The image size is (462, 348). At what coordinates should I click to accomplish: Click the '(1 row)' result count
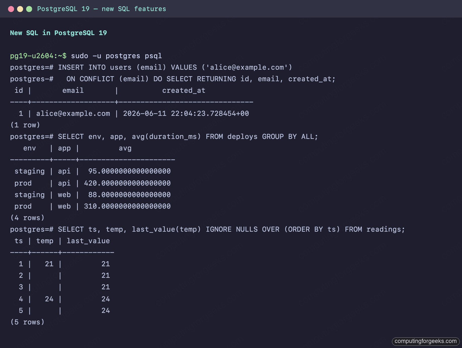25,125
